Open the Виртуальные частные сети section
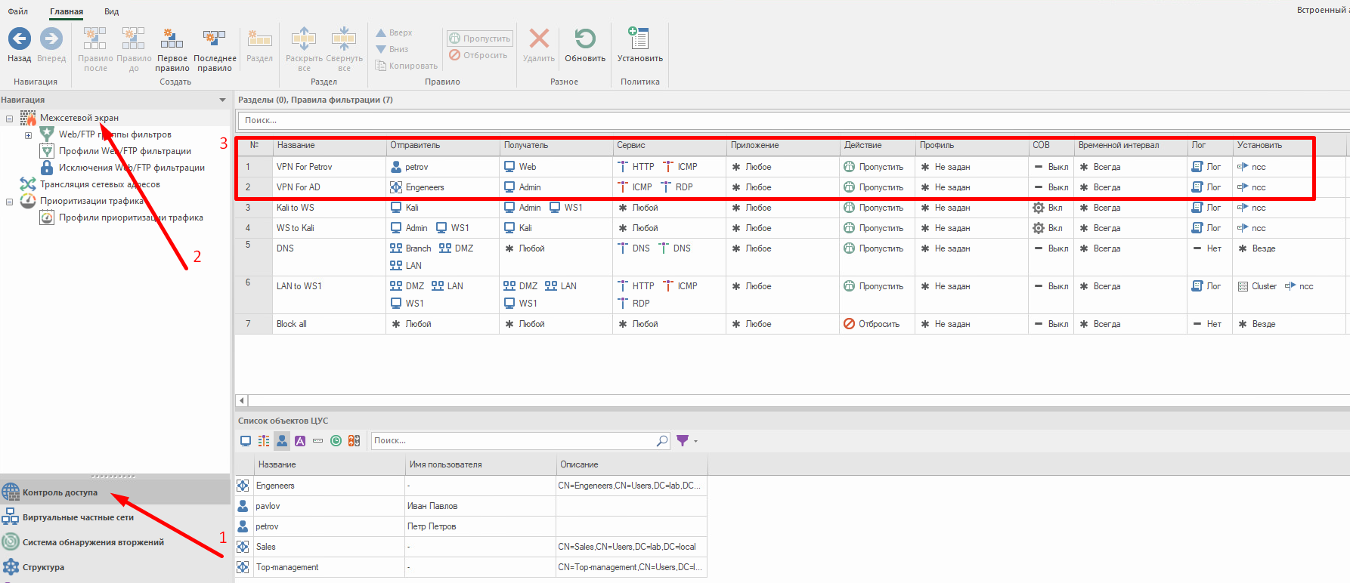 pyautogui.click(x=115, y=517)
